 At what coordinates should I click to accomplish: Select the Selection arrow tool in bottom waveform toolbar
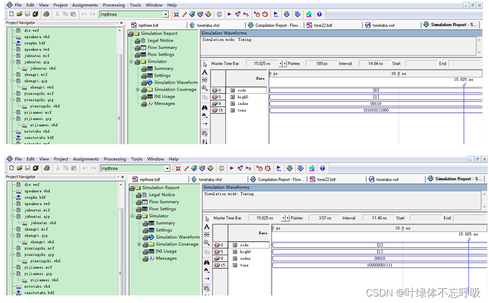206,218
